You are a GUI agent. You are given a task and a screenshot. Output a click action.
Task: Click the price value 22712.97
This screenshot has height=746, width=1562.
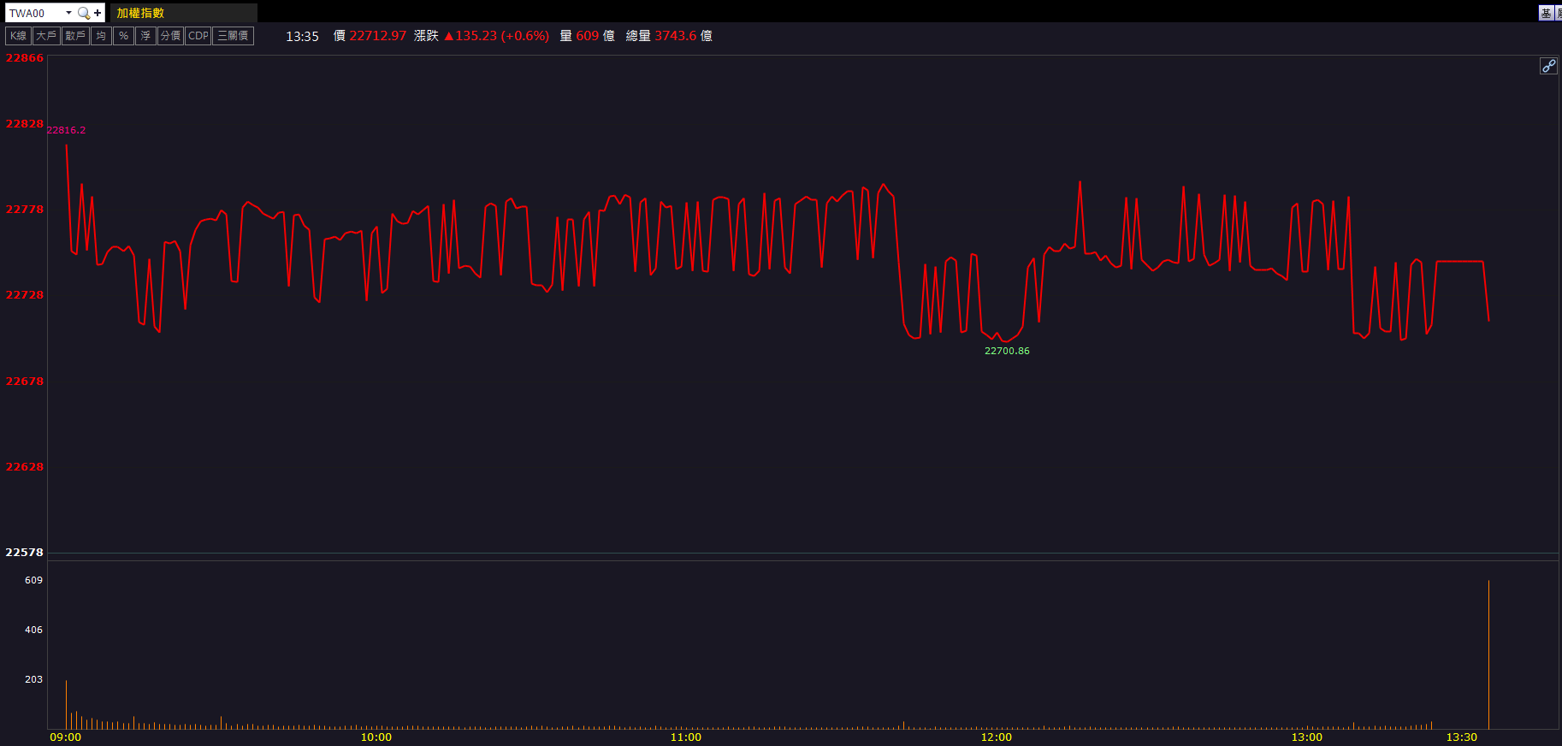pos(378,36)
